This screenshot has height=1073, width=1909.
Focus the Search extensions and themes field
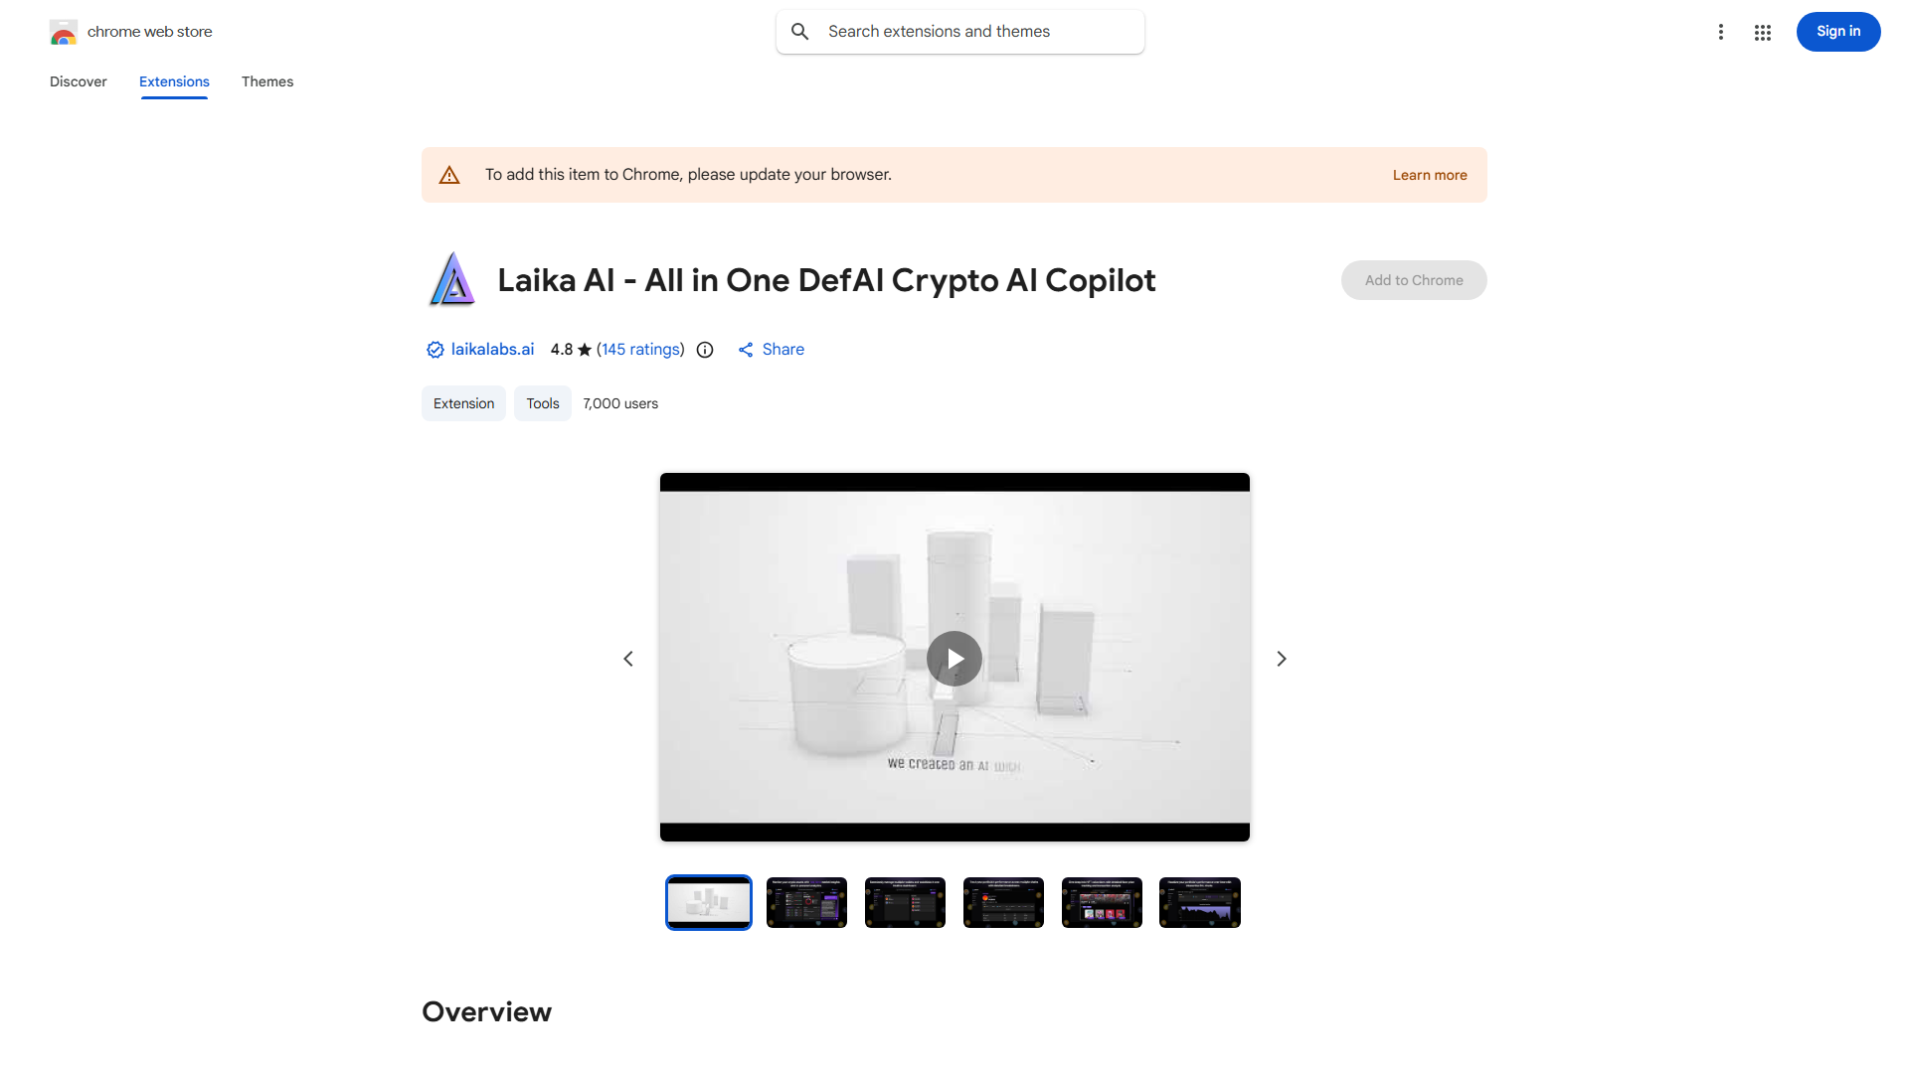[960, 32]
